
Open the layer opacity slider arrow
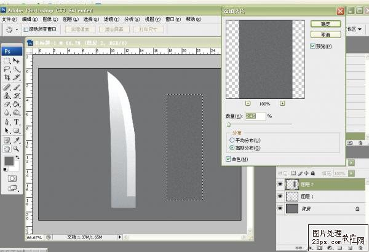(x=351, y=163)
